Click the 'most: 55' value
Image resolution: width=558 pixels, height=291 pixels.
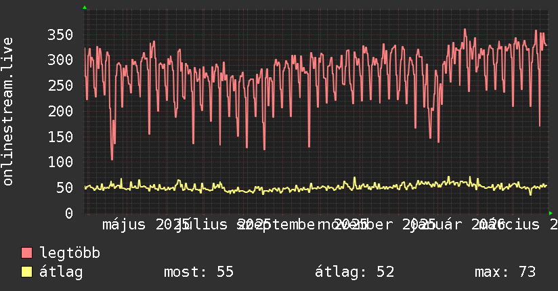point(198,272)
